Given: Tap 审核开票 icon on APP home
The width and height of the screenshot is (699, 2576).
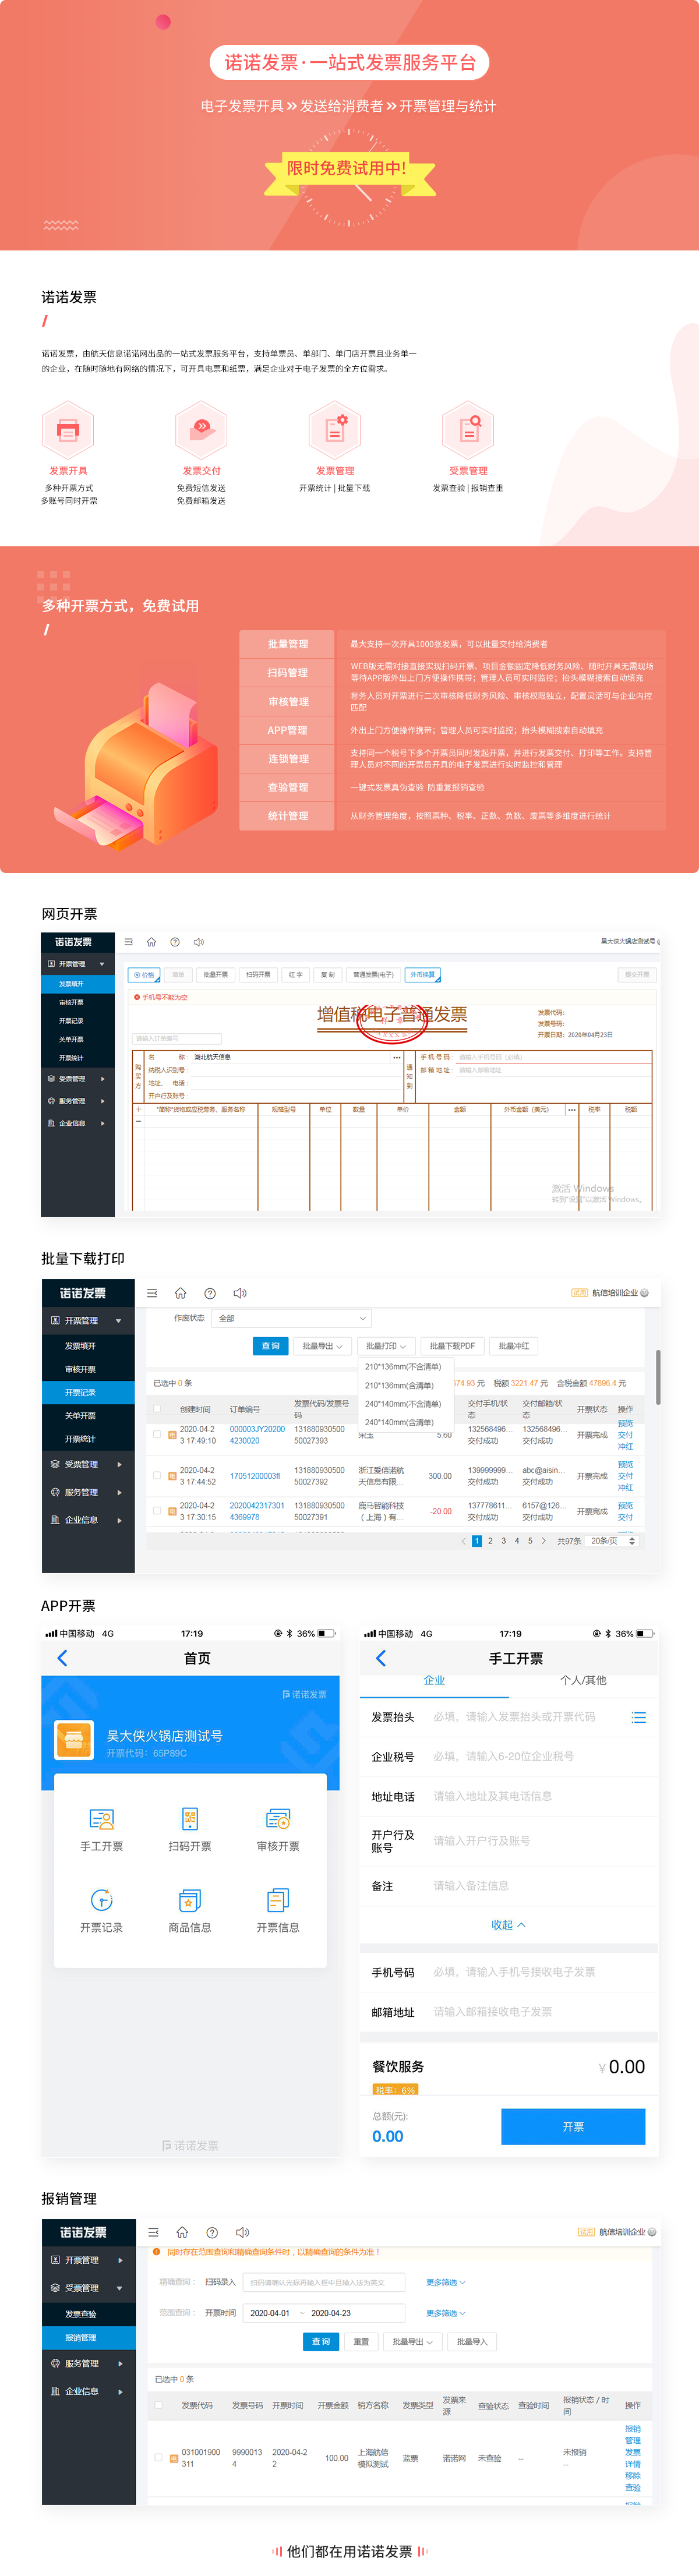Looking at the screenshot, I should [x=278, y=1819].
